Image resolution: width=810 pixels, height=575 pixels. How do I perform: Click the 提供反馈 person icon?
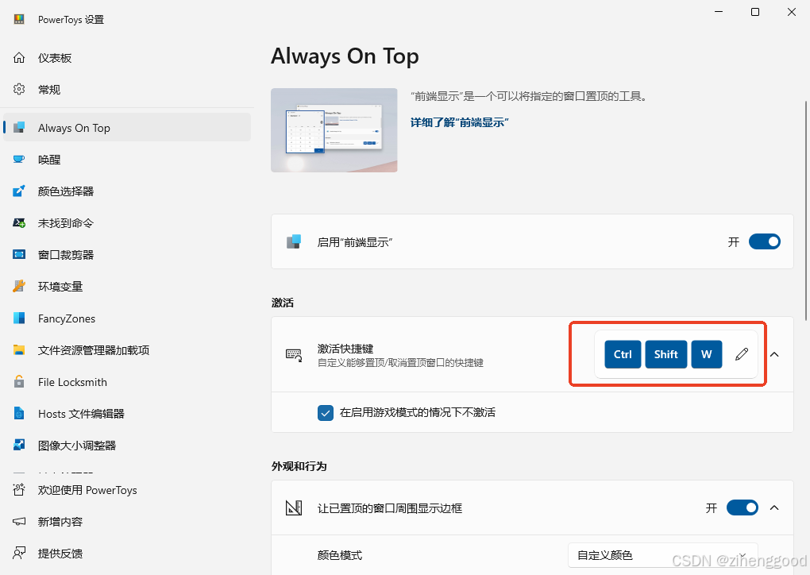[x=19, y=554]
